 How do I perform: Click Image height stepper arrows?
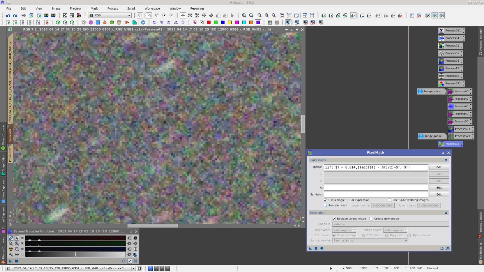[405, 230]
